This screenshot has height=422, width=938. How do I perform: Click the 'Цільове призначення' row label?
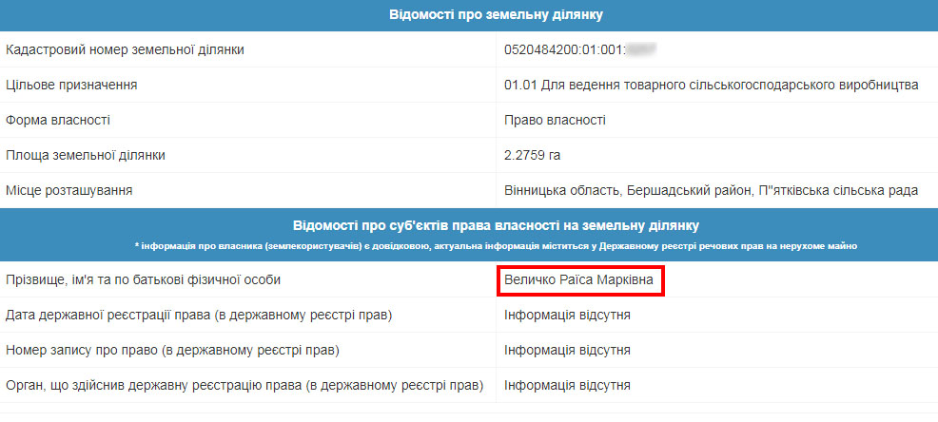click(71, 85)
